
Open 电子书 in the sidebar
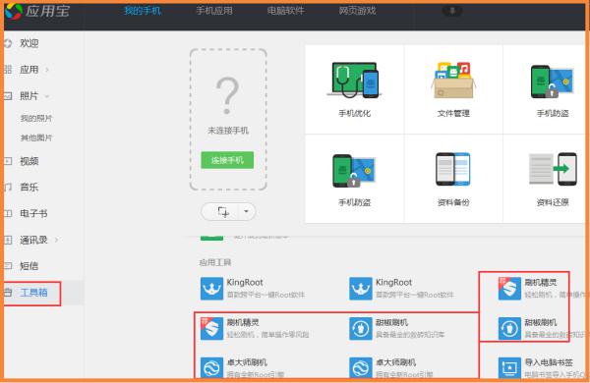[x=33, y=213]
